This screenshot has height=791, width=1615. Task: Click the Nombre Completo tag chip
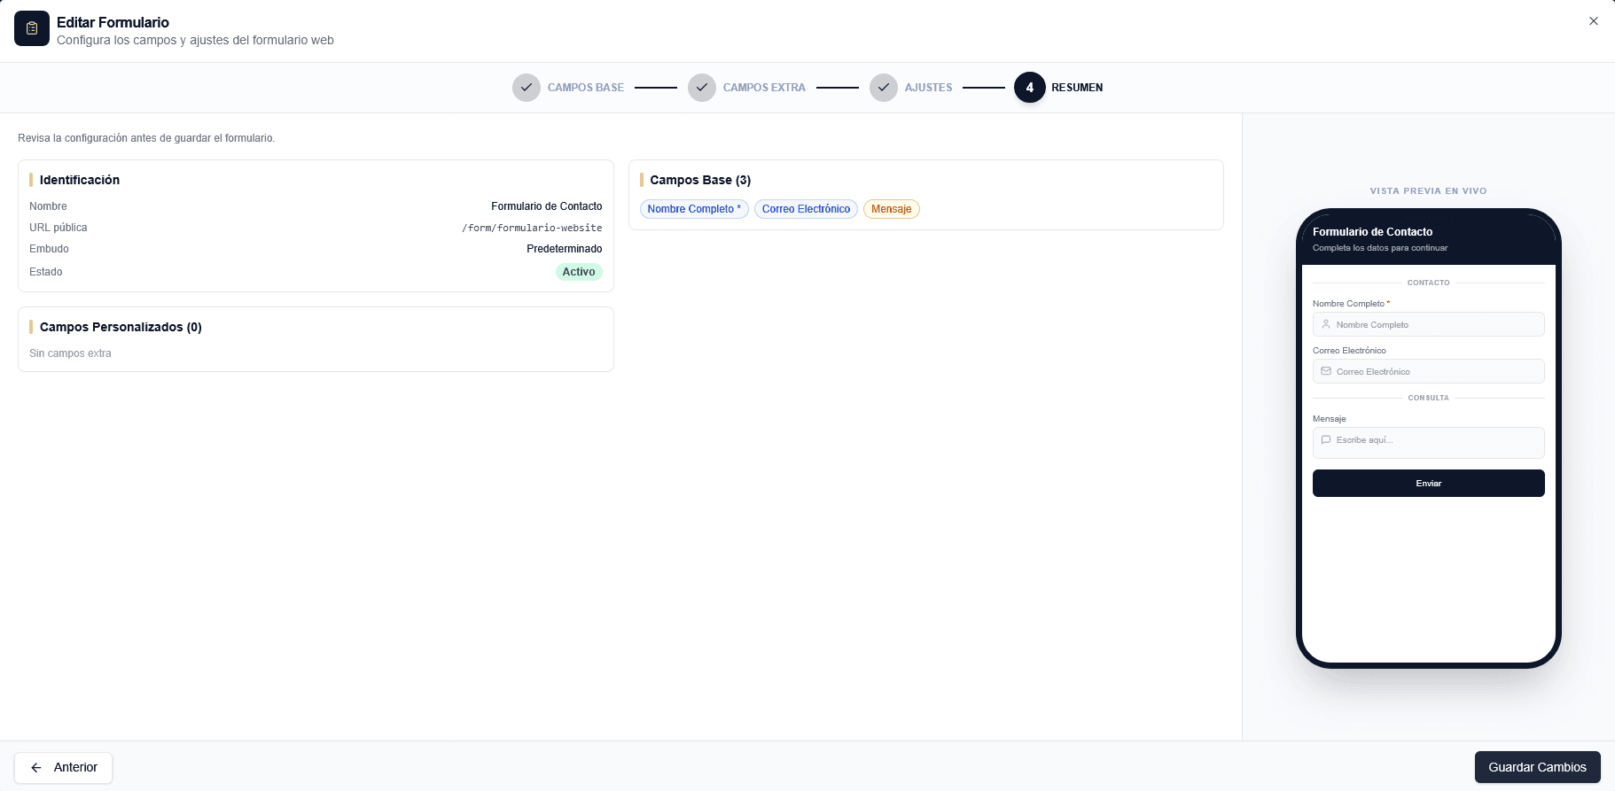694,209
